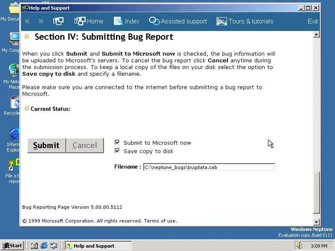Click Exit in the Help toolbar
Image resolution: width=335 pixels, height=251 pixels.
coord(312,21)
